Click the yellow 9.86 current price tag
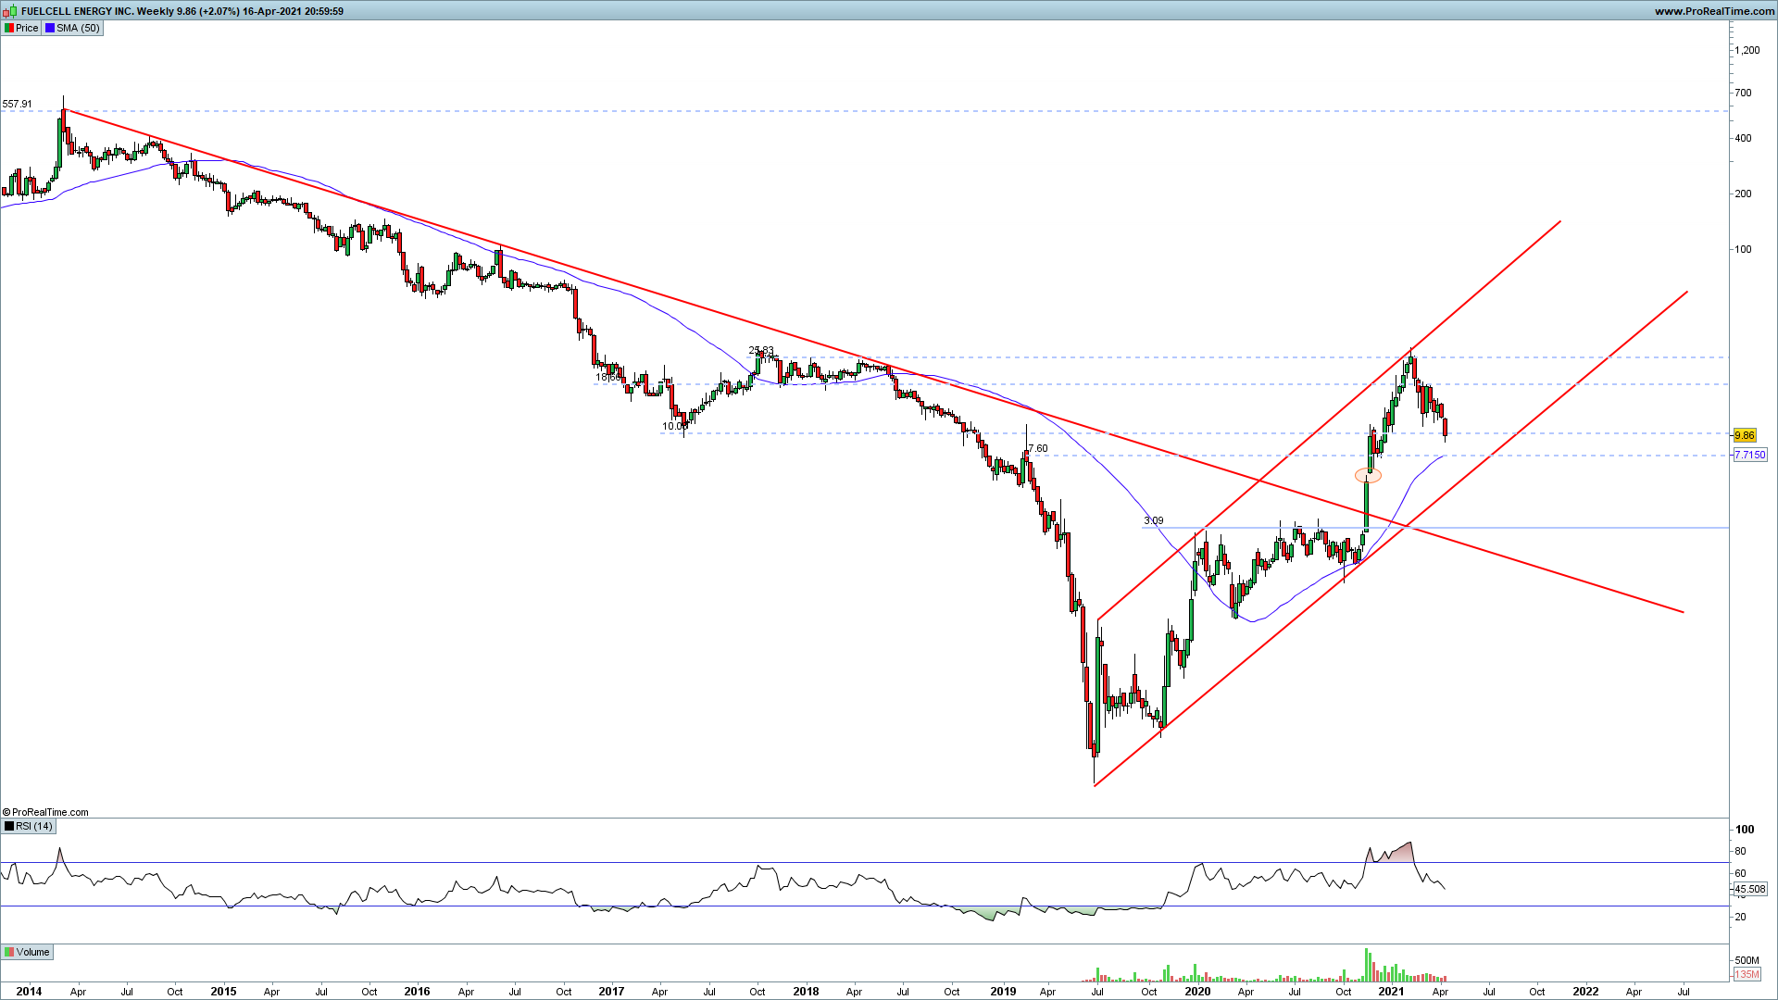This screenshot has width=1778, height=1000. coord(1745,435)
